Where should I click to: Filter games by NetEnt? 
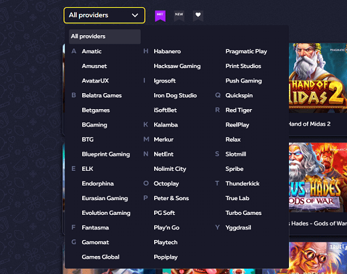click(163, 154)
